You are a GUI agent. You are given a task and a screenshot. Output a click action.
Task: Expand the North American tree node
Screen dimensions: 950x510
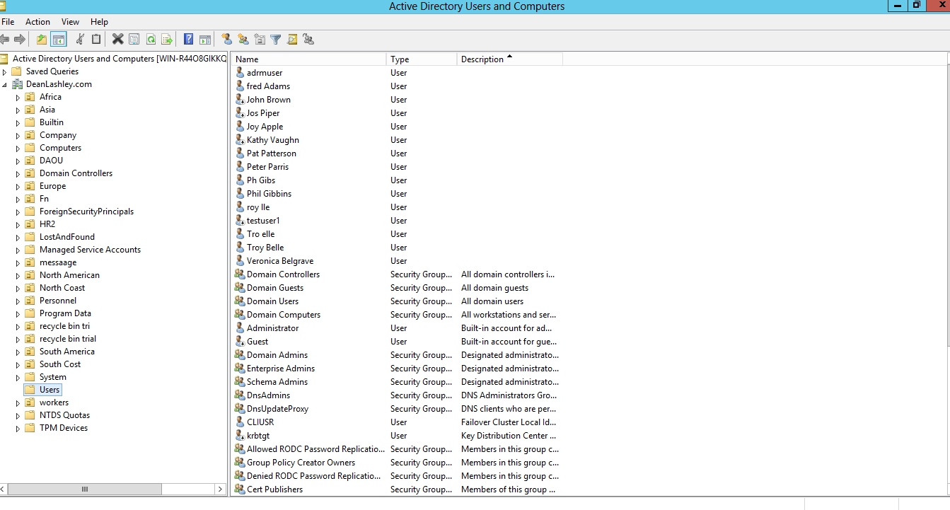18,275
